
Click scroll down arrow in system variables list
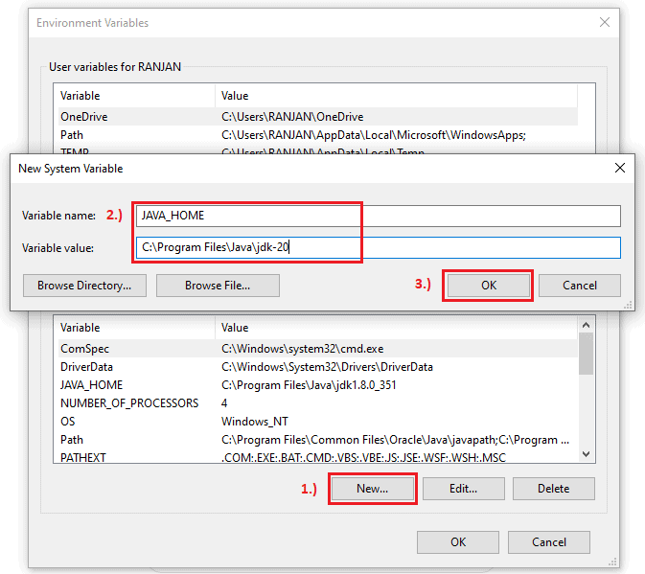pyautogui.click(x=587, y=454)
